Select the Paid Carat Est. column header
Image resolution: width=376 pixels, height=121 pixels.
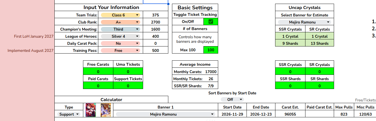coord(320,107)
